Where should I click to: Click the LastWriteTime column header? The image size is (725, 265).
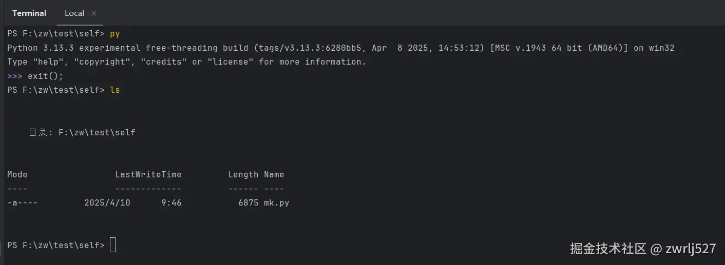148,174
